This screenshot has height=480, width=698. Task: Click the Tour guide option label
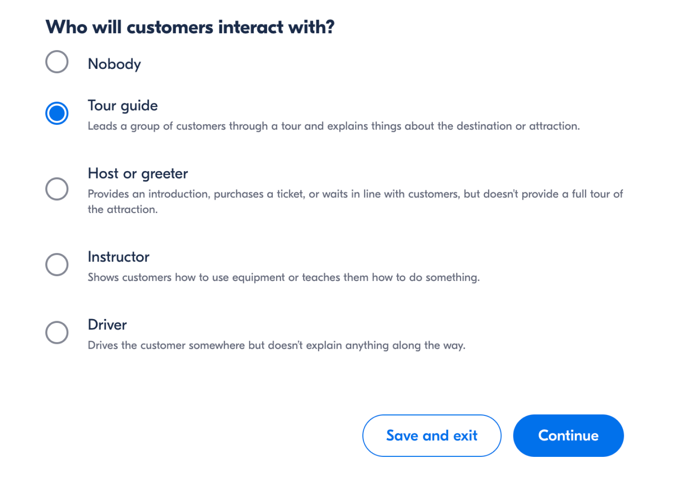(123, 106)
